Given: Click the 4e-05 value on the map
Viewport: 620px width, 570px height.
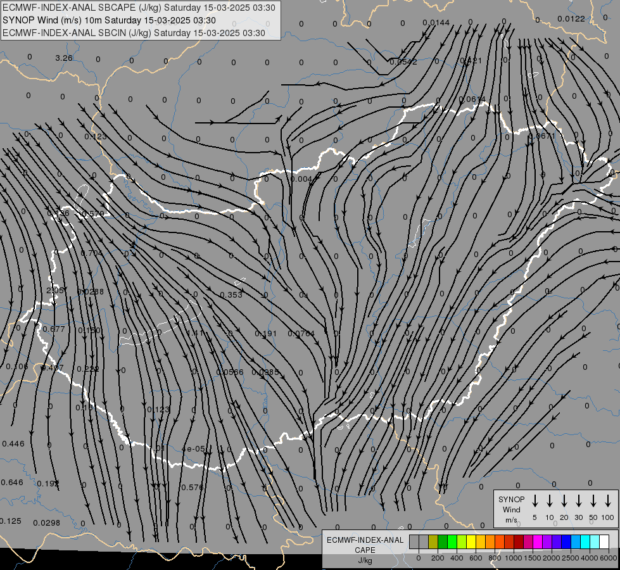Looking at the screenshot, I should 193,448.
